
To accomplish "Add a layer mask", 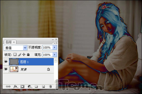I will (22, 87).
